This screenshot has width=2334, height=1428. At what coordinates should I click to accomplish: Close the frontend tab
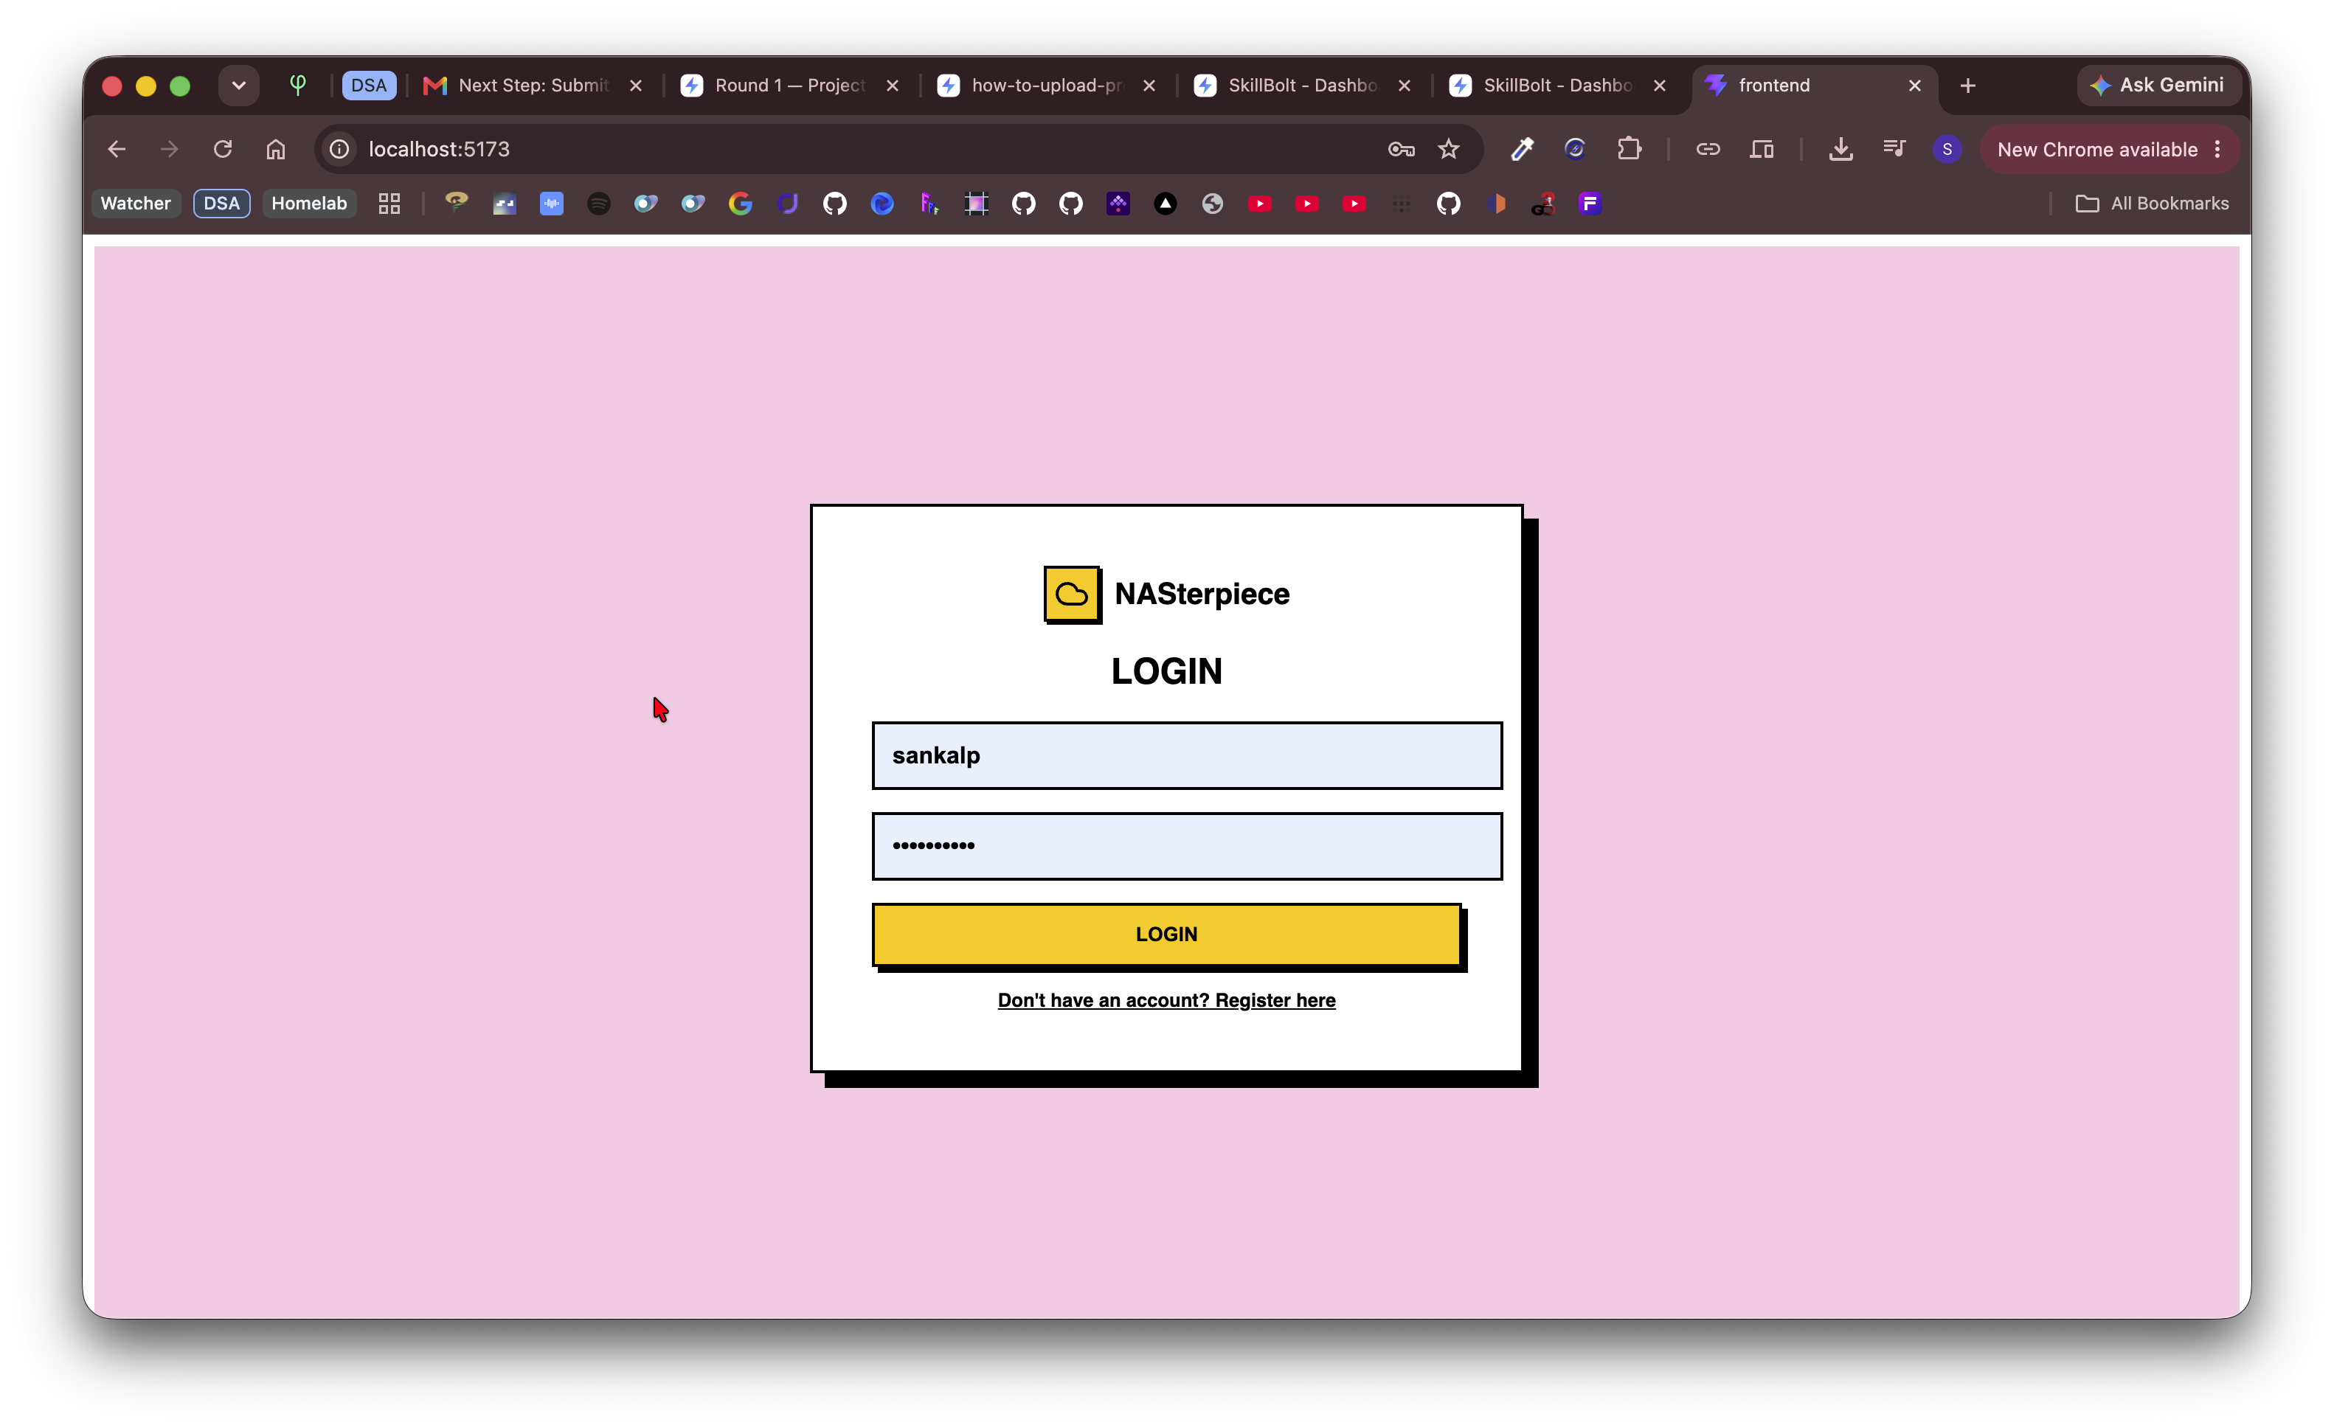[1914, 86]
